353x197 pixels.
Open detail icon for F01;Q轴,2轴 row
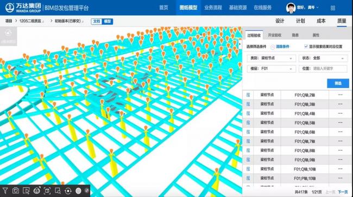tap(248, 95)
